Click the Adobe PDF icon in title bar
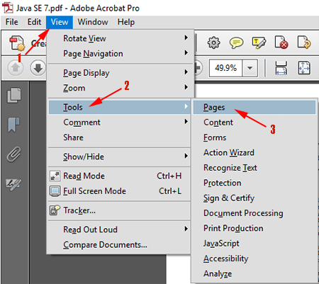This screenshot has width=319, height=284. tap(8, 8)
